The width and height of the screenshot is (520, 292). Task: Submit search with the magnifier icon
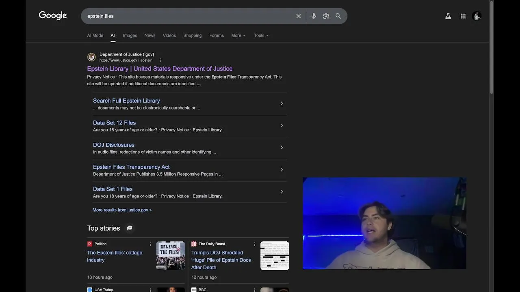click(338, 16)
